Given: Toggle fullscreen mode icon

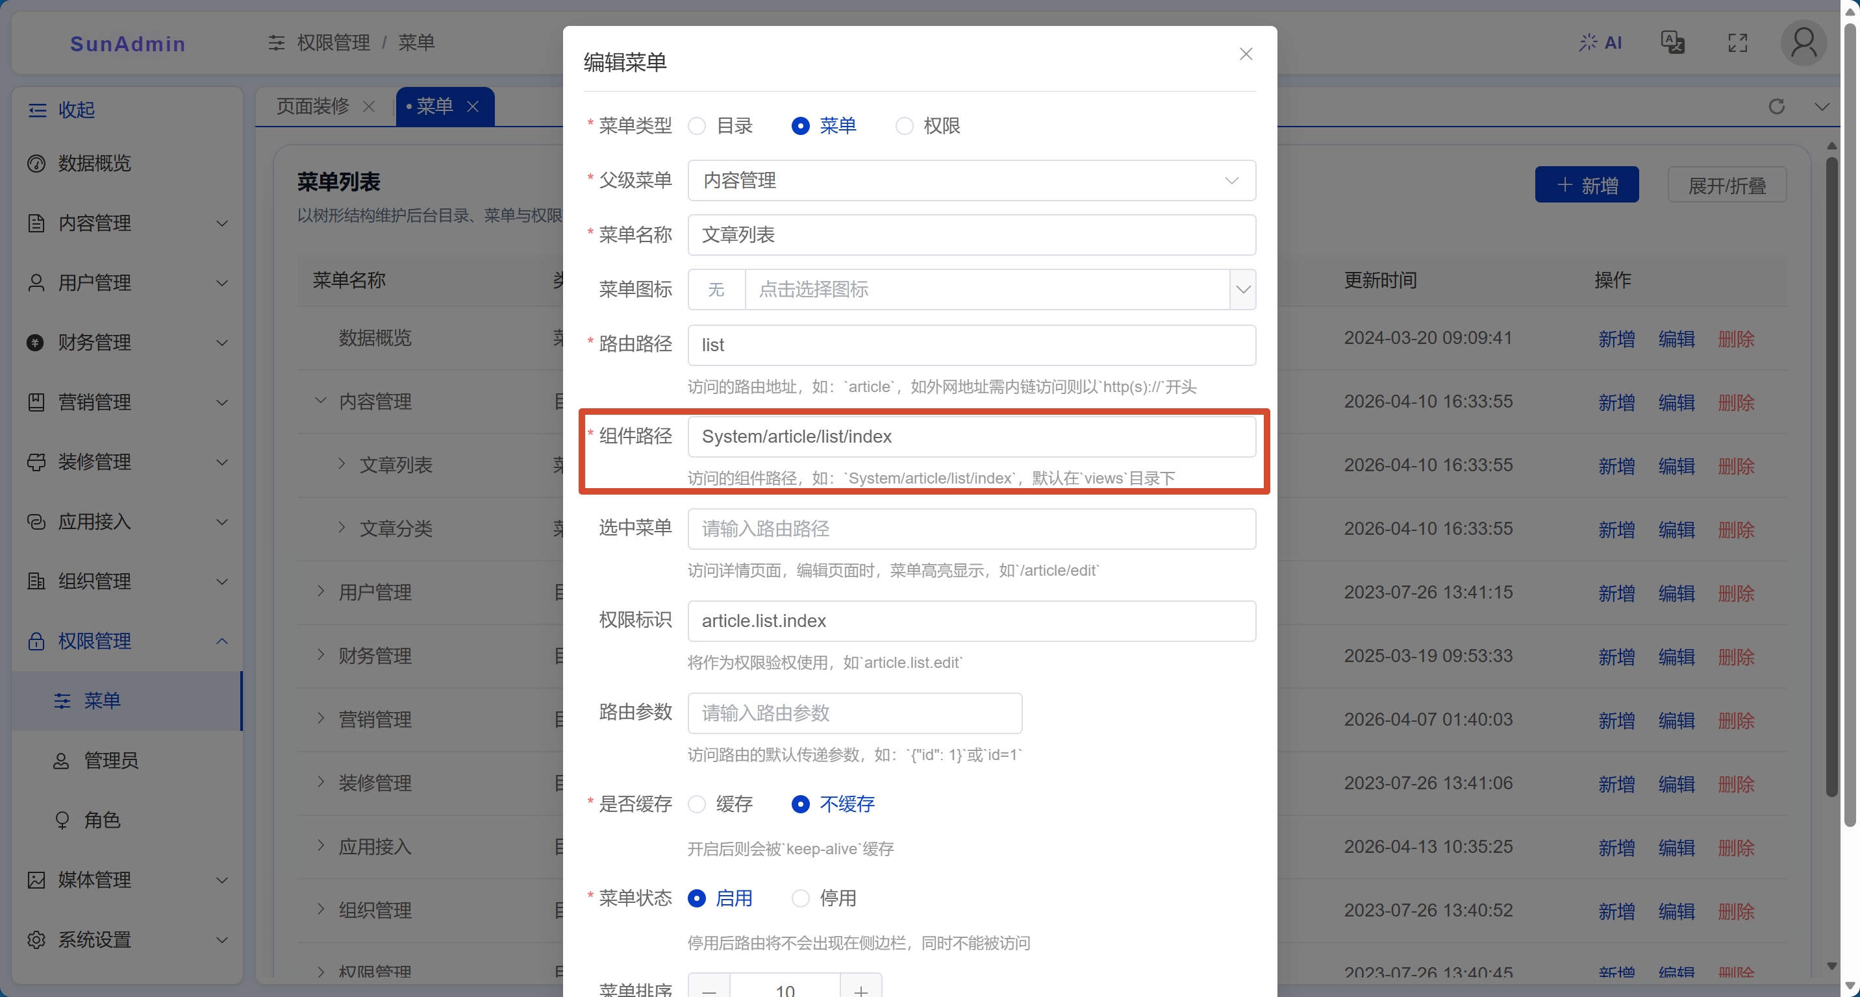Looking at the screenshot, I should tap(1737, 43).
